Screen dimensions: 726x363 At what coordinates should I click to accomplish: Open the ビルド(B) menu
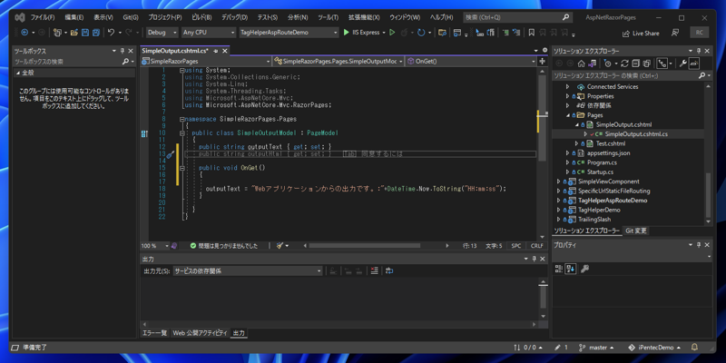[x=201, y=17]
